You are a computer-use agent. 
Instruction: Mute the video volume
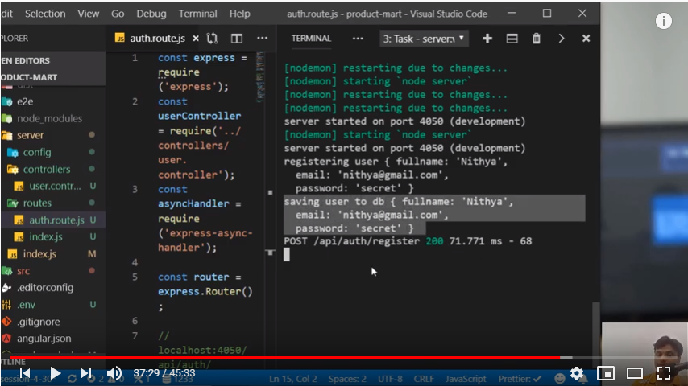click(114, 373)
